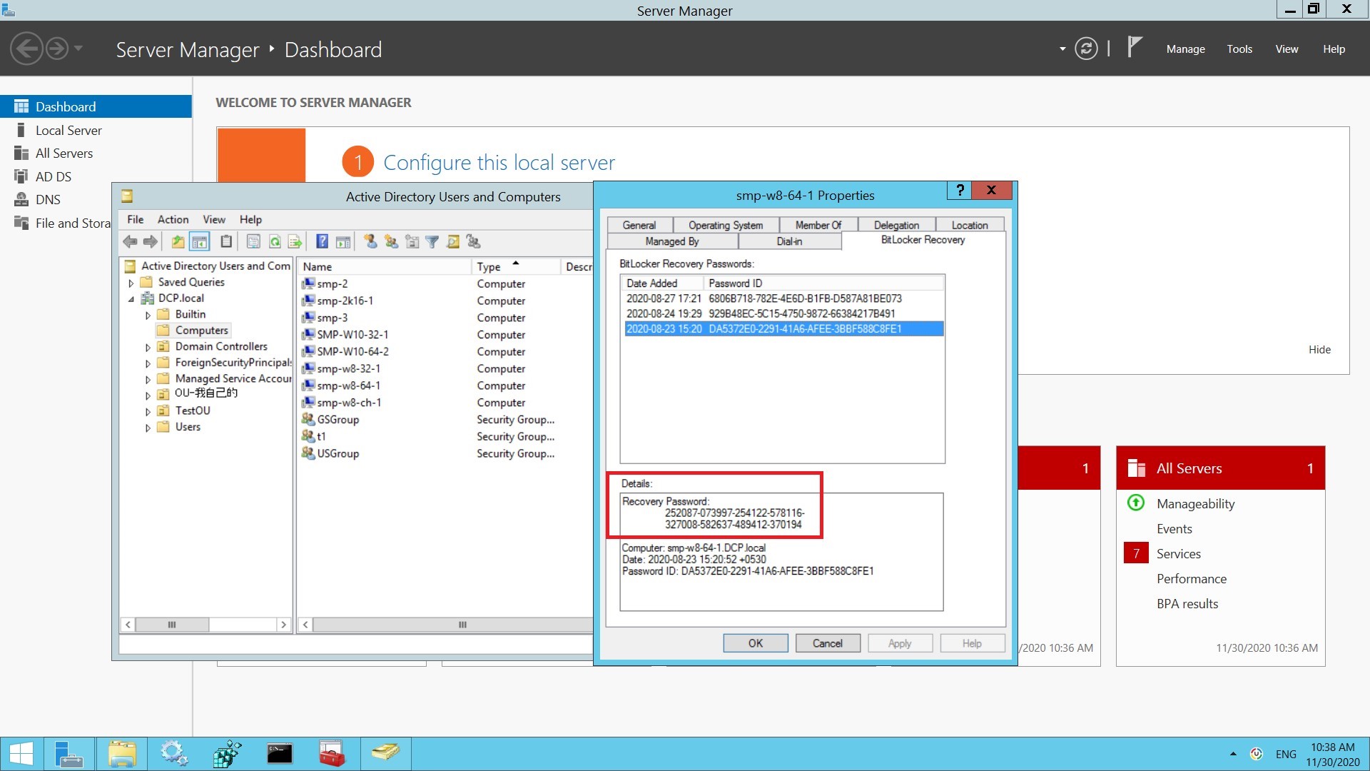
Task: Open Properties via ADUC toolbar icon
Action: 253,242
